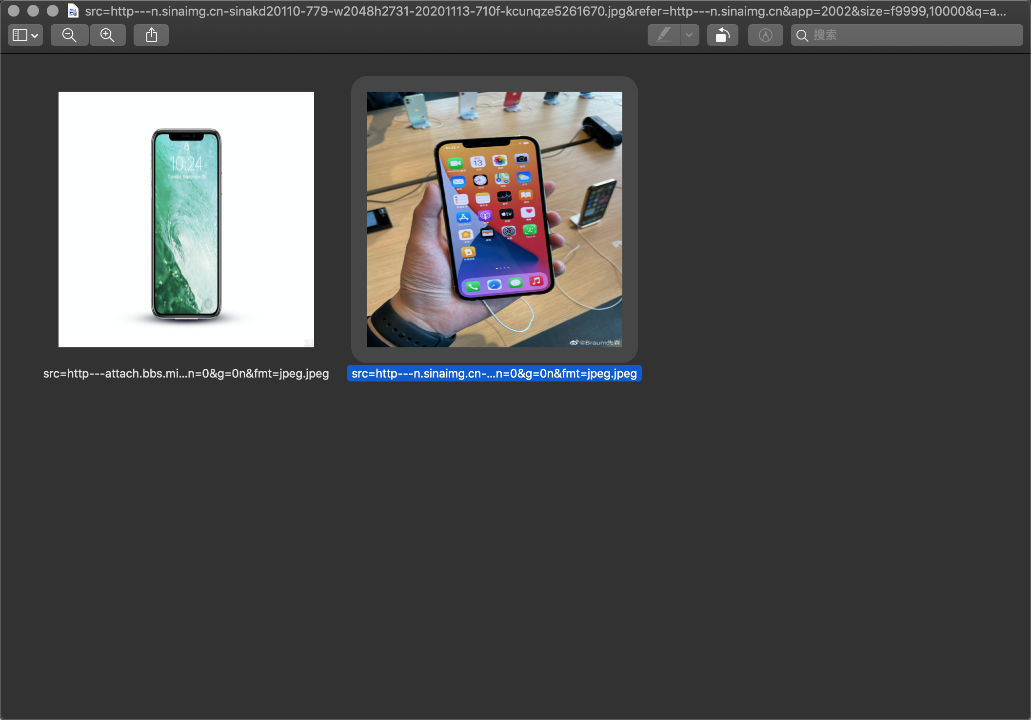Select the hand-held iPhone photo thumbnail
The height and width of the screenshot is (720, 1031).
coord(494,220)
